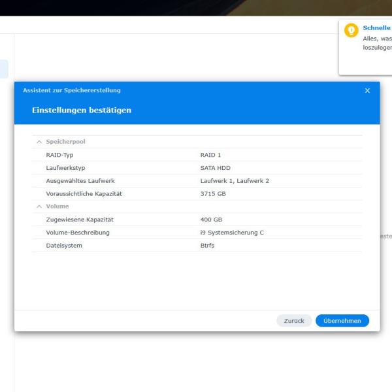The width and height of the screenshot is (392, 392).
Task: Collapse the Speicherpool section chevron
Action: click(x=39, y=142)
